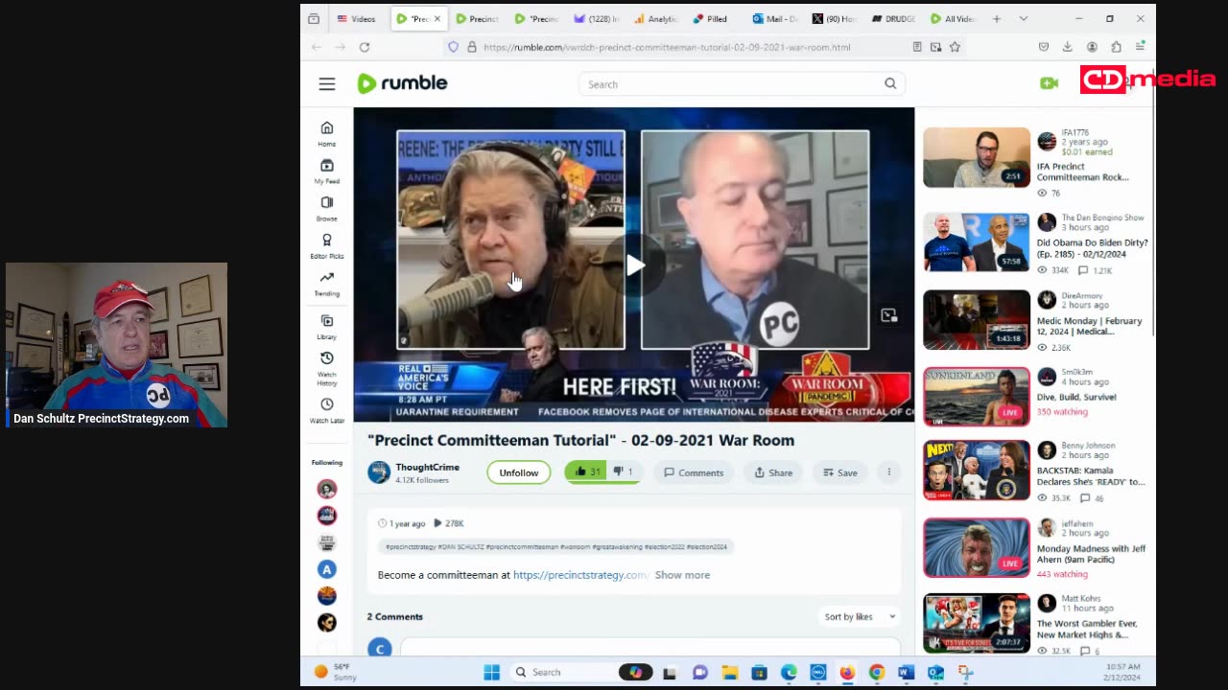This screenshot has width=1228, height=690.
Task: Open the IFA Precinct Committeeman thumbnail
Action: coord(977,157)
